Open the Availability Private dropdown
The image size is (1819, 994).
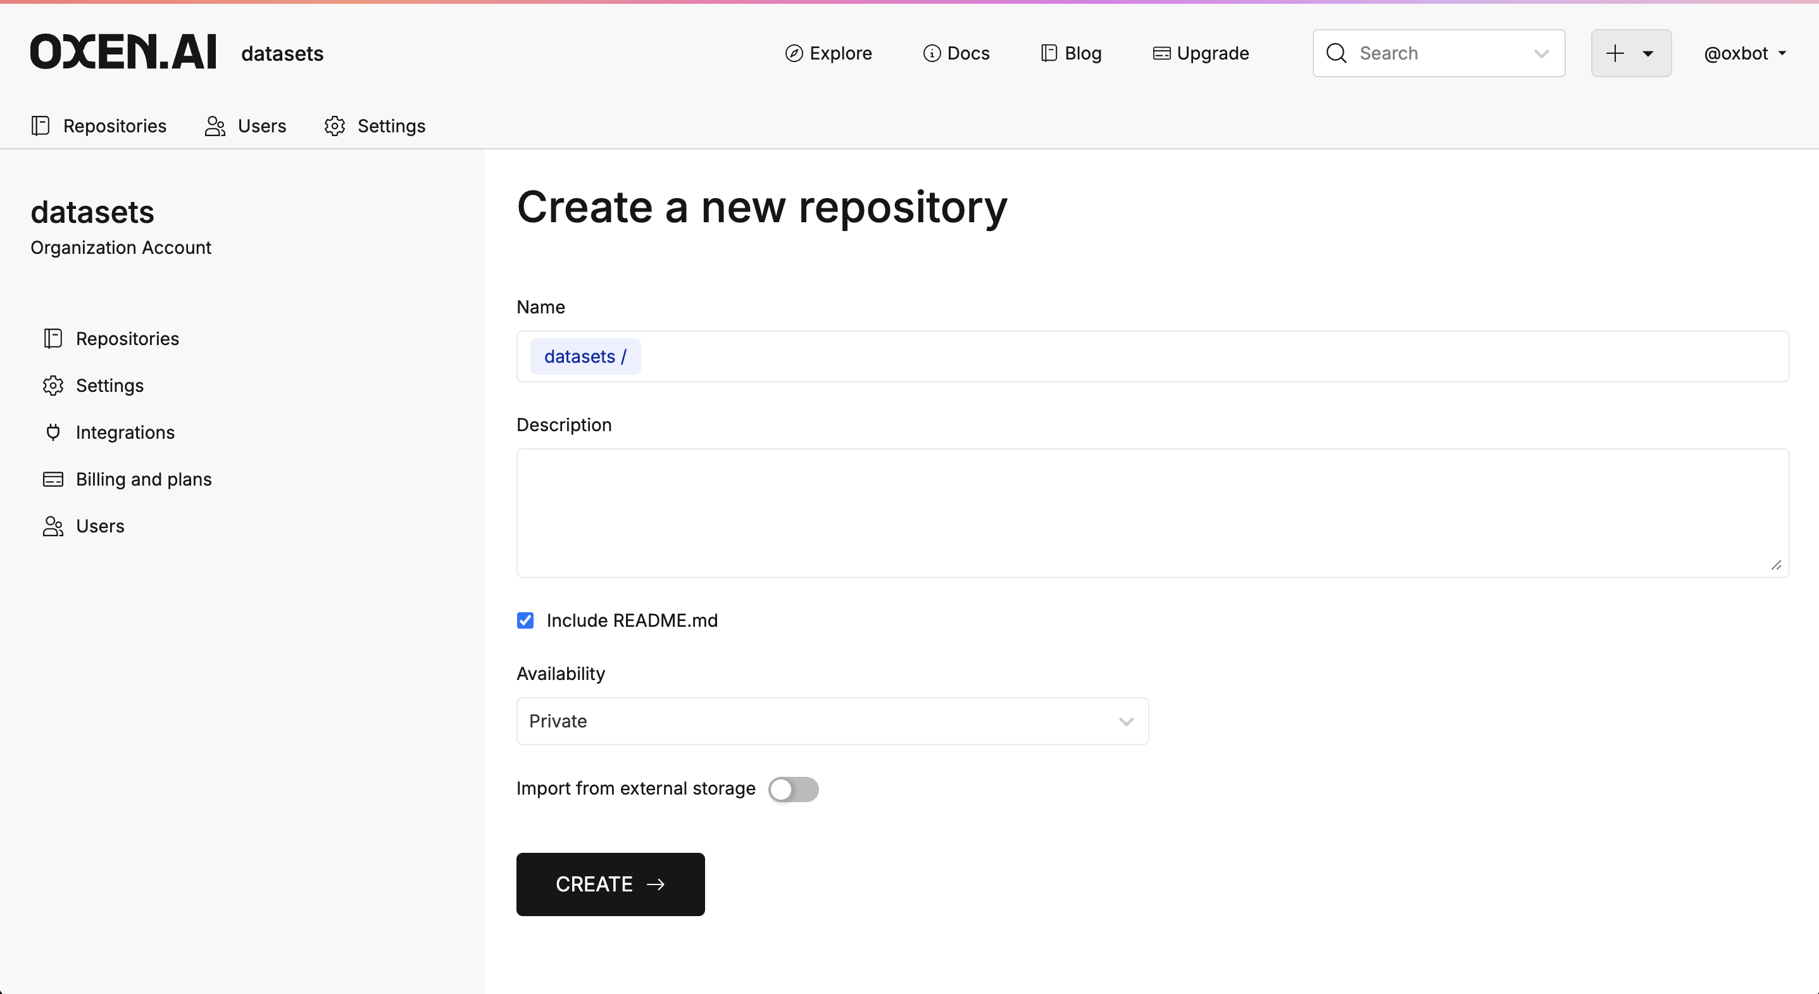832,720
